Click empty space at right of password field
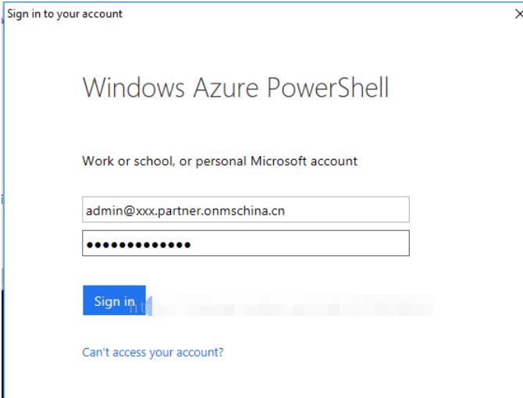This screenshot has height=398, width=523. pos(301,243)
